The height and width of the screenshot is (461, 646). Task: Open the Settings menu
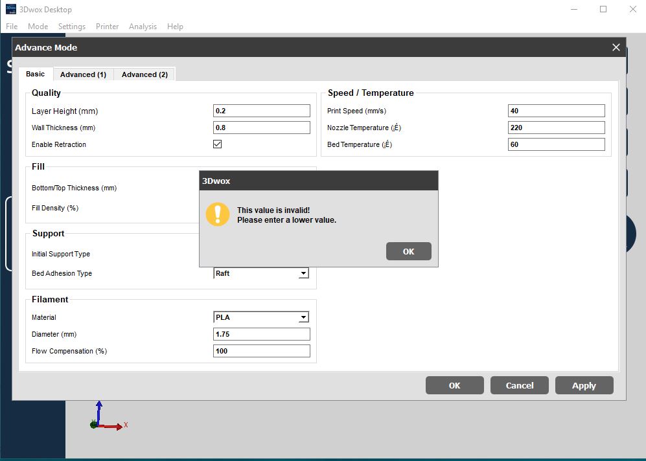(72, 27)
